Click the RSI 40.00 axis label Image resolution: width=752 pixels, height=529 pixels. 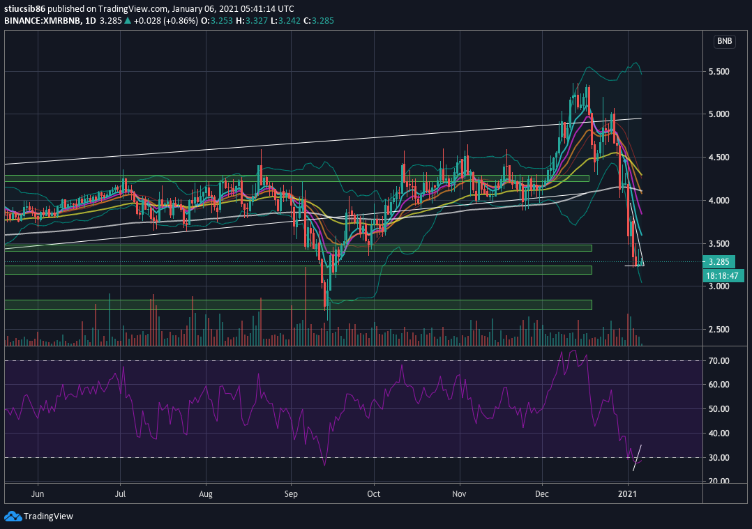719,434
